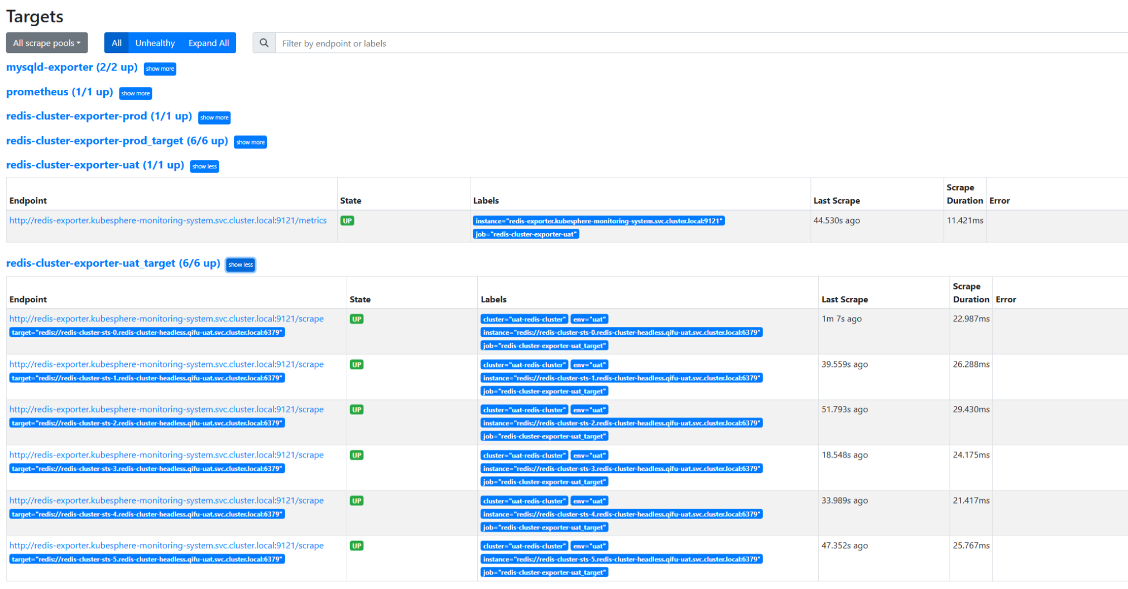Open scrape endpoint link for sts-1 target
Screen dimensions: 1128x589
point(166,364)
